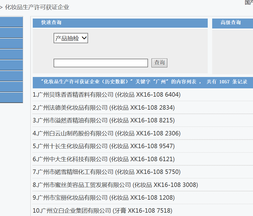Open the 广州法德美化妆品有限公司 record
Screen dimensions: 253x216
(x=104, y=107)
